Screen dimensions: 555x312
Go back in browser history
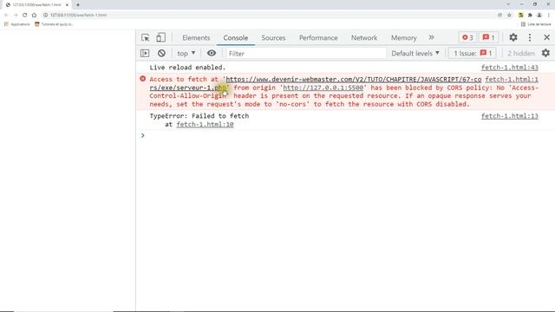[x=6, y=15]
